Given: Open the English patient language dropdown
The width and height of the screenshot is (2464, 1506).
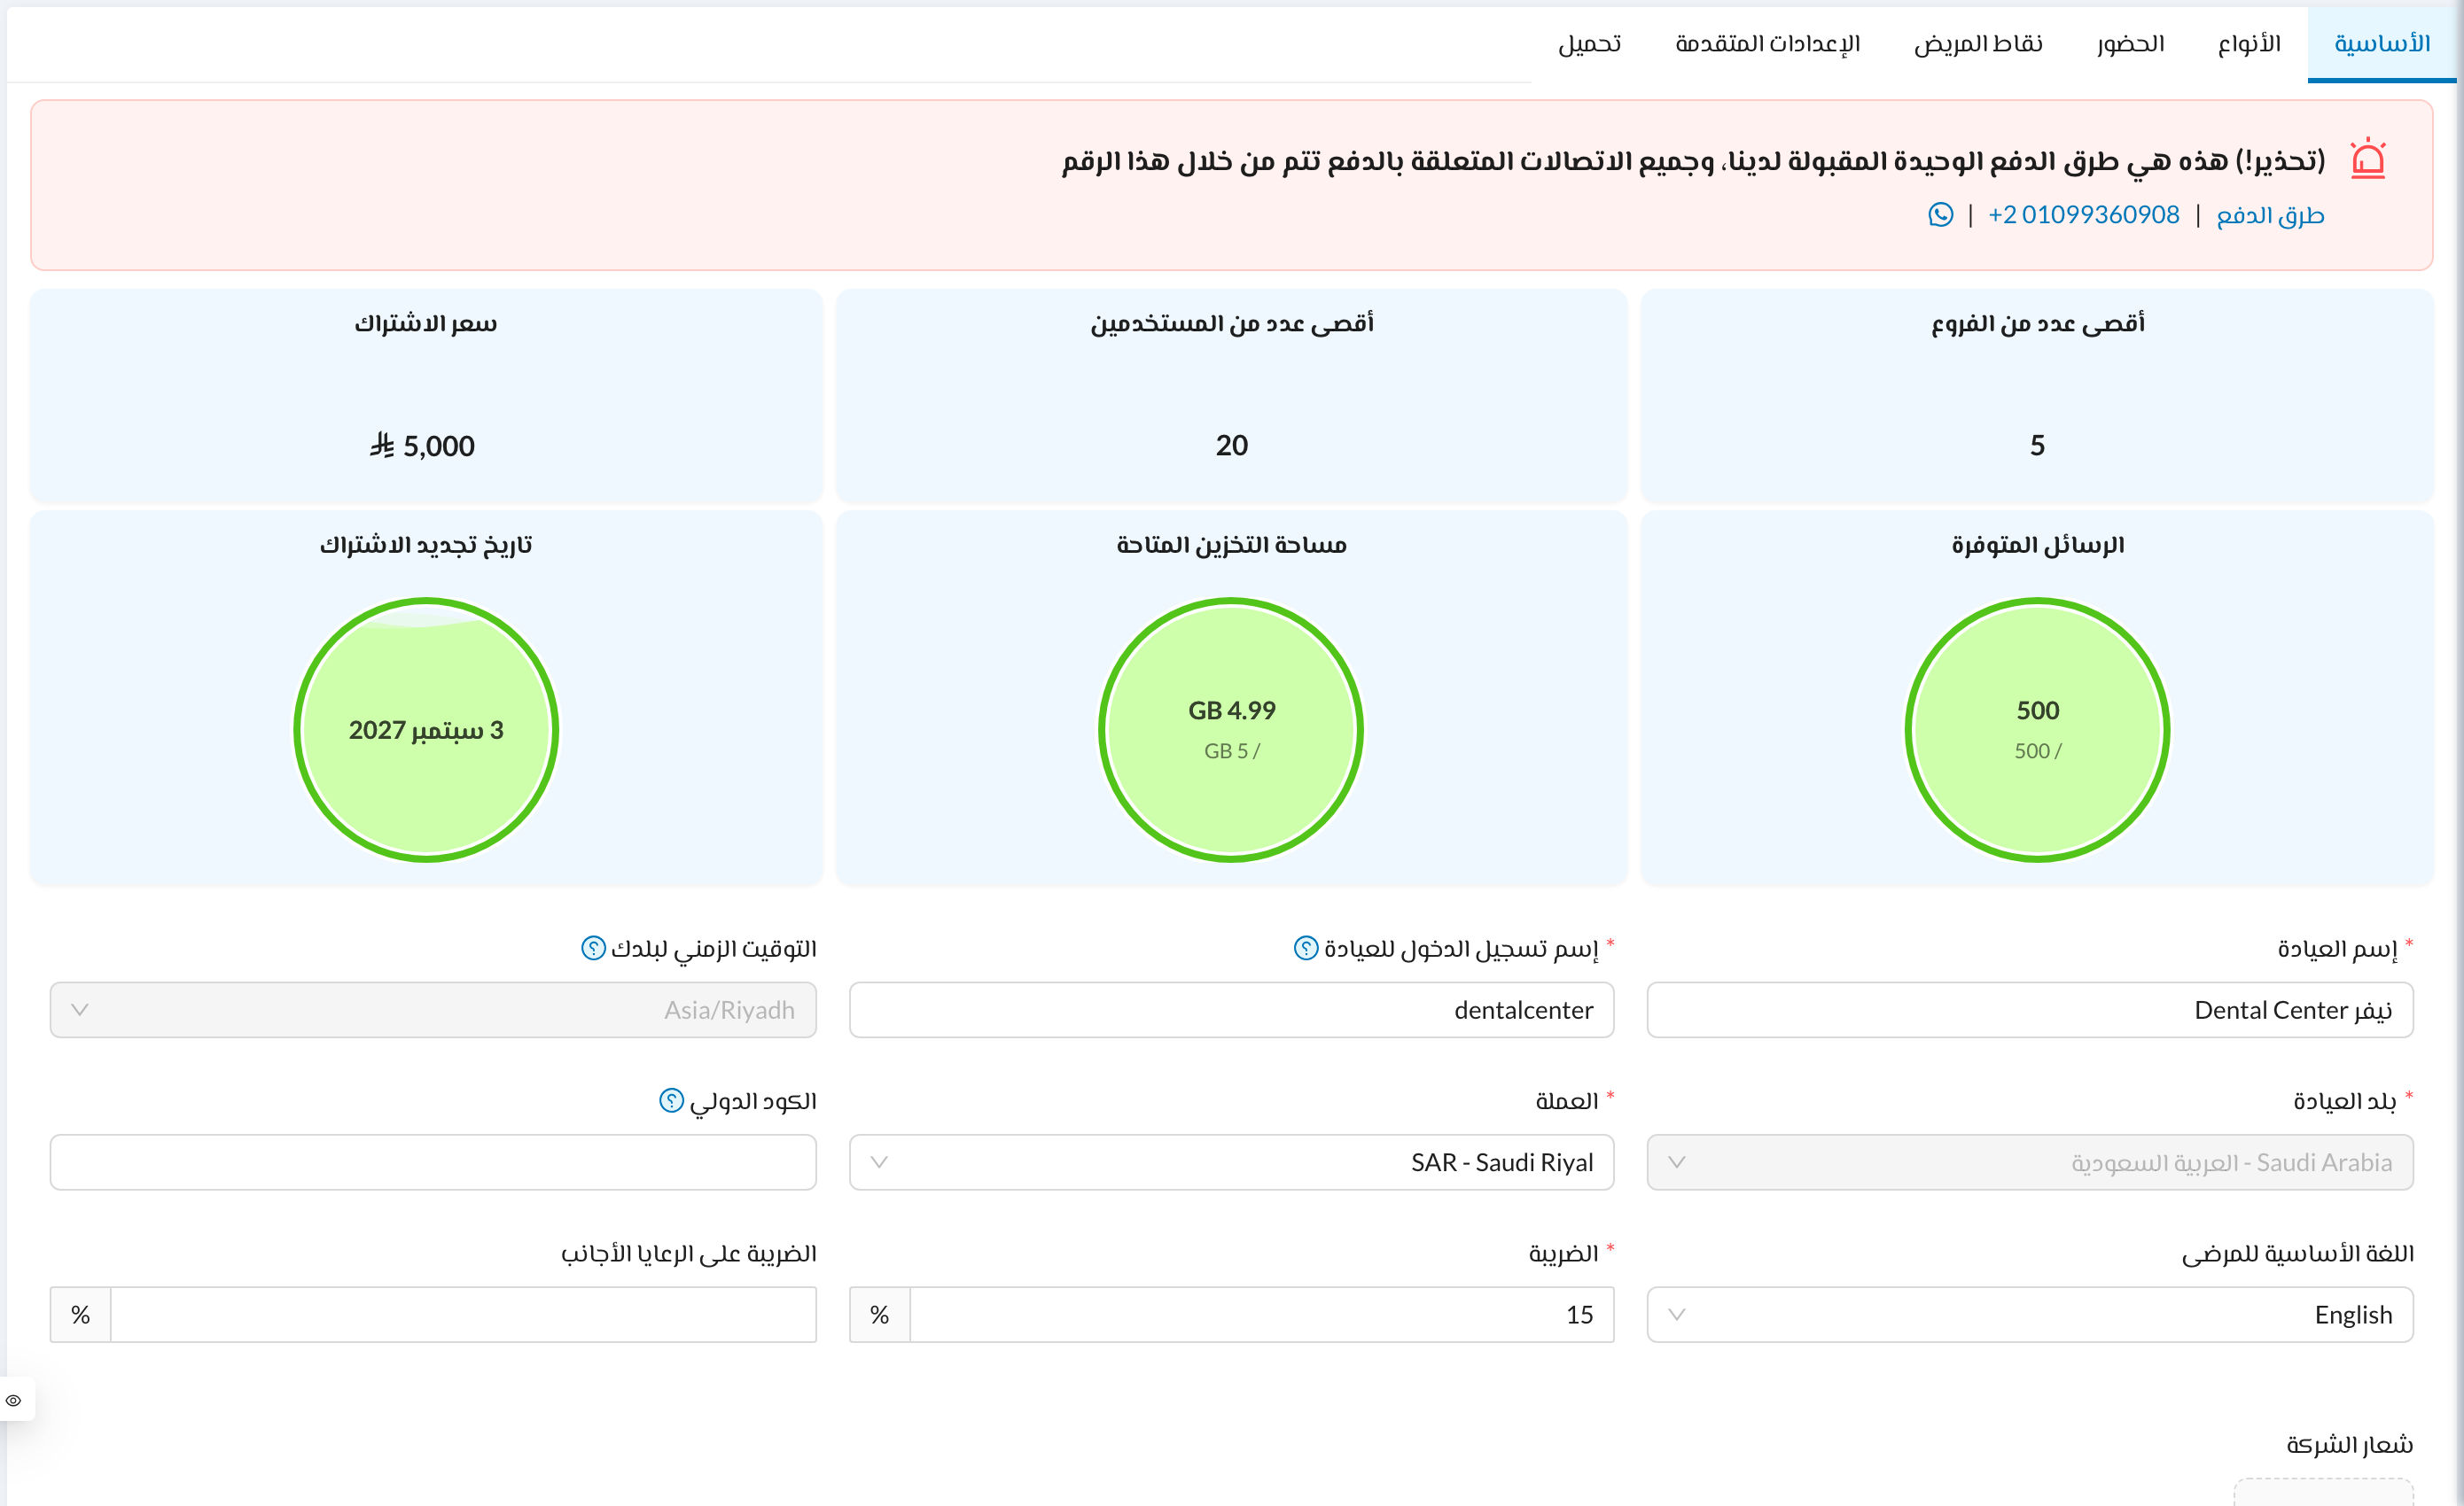Looking at the screenshot, I should click(2030, 1314).
